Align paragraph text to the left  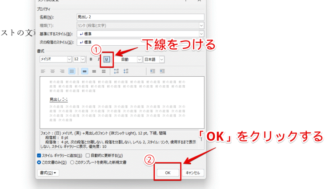point(43,71)
